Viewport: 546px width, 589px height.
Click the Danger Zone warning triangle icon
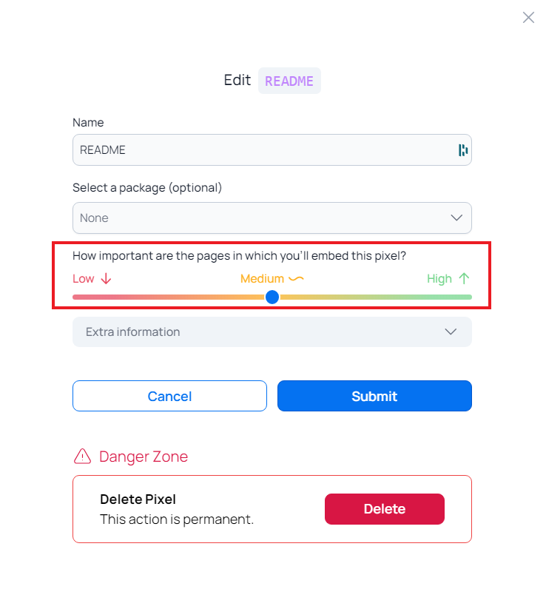(82, 457)
